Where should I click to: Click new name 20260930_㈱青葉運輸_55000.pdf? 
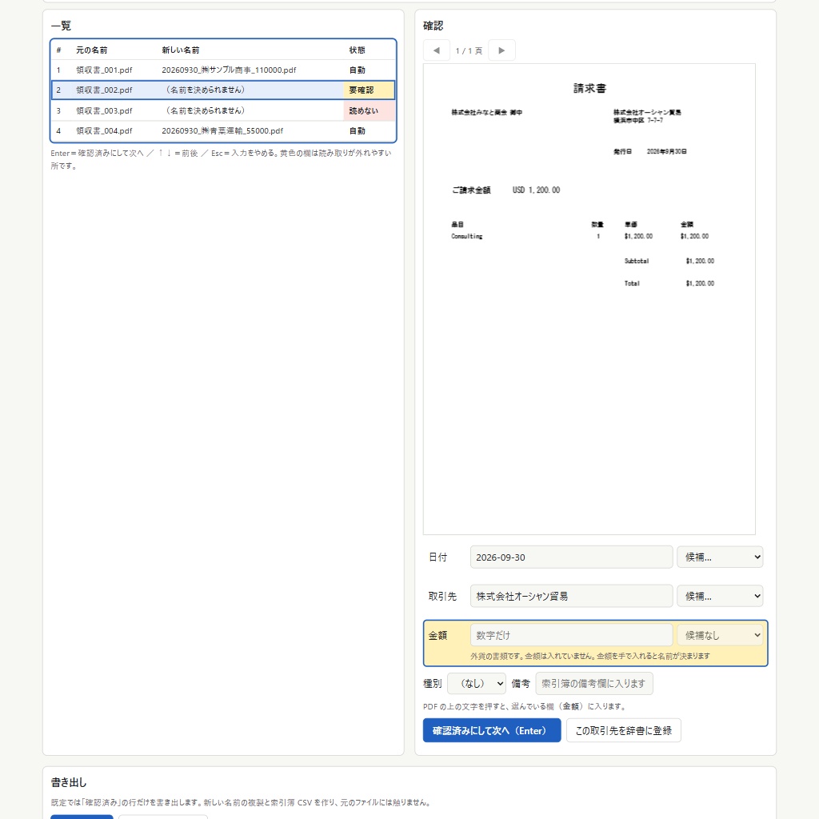(222, 131)
